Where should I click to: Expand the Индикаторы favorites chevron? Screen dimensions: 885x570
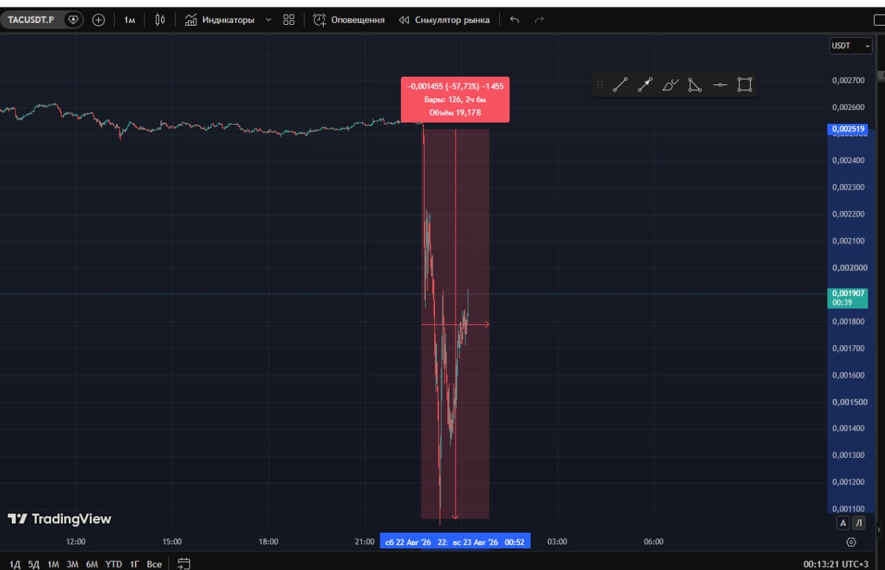tap(269, 20)
